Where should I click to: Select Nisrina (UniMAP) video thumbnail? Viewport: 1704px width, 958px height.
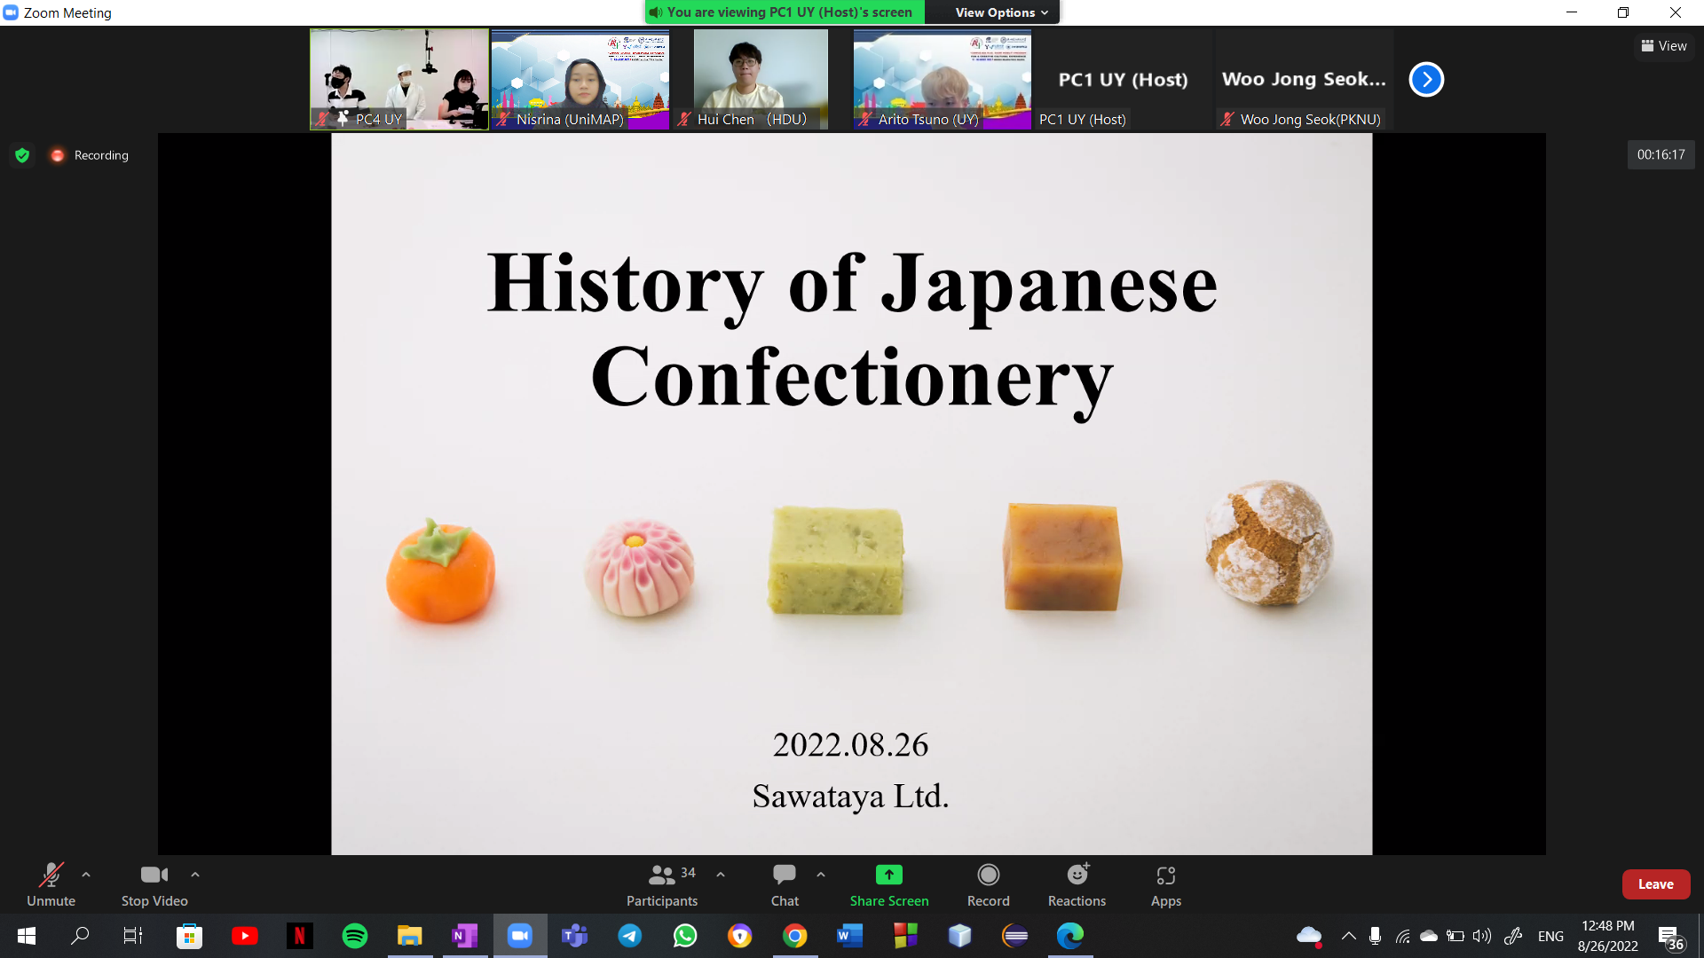pyautogui.click(x=580, y=80)
